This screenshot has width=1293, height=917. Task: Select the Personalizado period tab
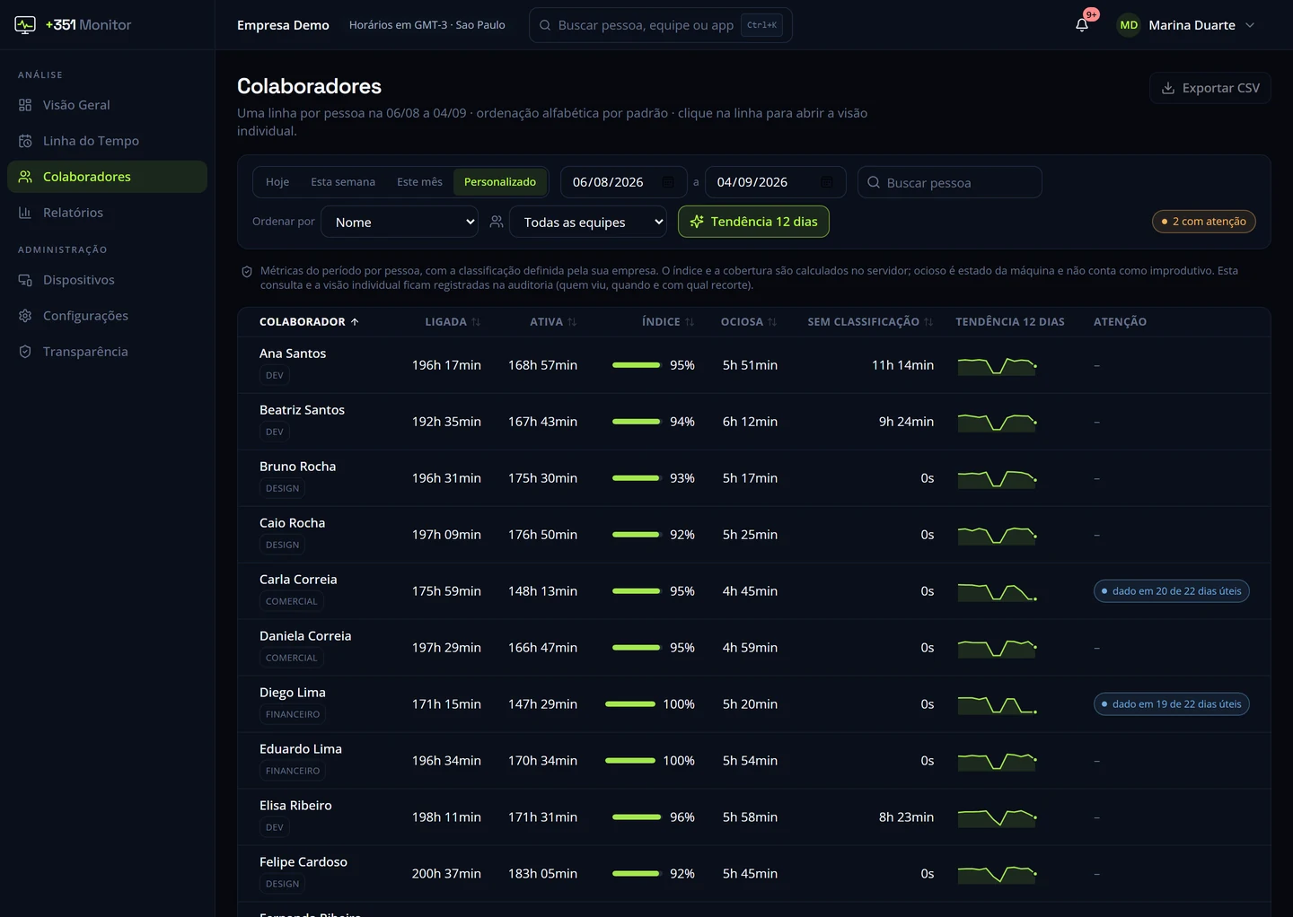pos(500,182)
